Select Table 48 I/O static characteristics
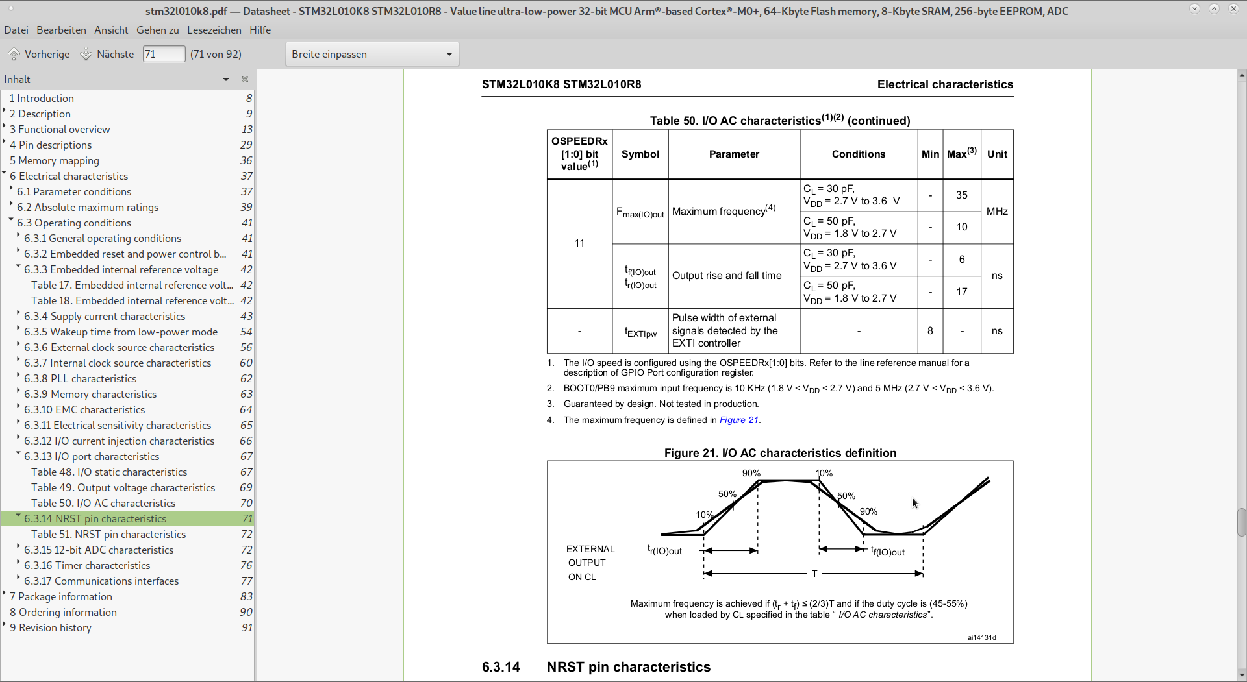Viewport: 1247px width, 682px height. [x=127, y=472]
